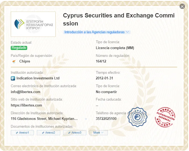Expand the More documents dropdown
Screen dimensions: 189x151
pos(98,132)
